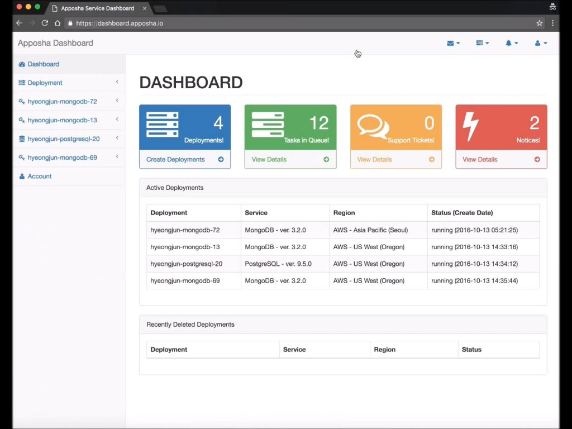This screenshot has width=572, height=429.
Task: Click the arrow icon next to Create Deployments
Action: (x=221, y=159)
